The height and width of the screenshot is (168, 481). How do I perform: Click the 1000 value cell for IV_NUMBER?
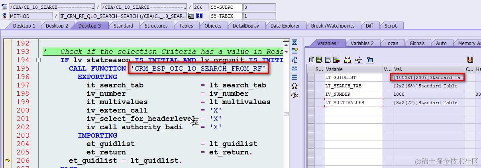click(429, 94)
